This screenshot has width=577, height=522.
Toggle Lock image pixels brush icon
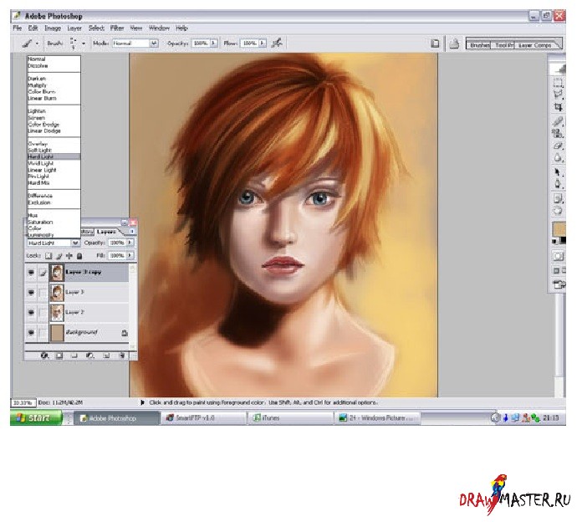59,255
